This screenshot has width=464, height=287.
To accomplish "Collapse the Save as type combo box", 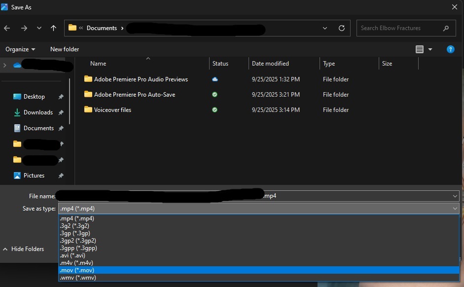I will click(x=455, y=209).
